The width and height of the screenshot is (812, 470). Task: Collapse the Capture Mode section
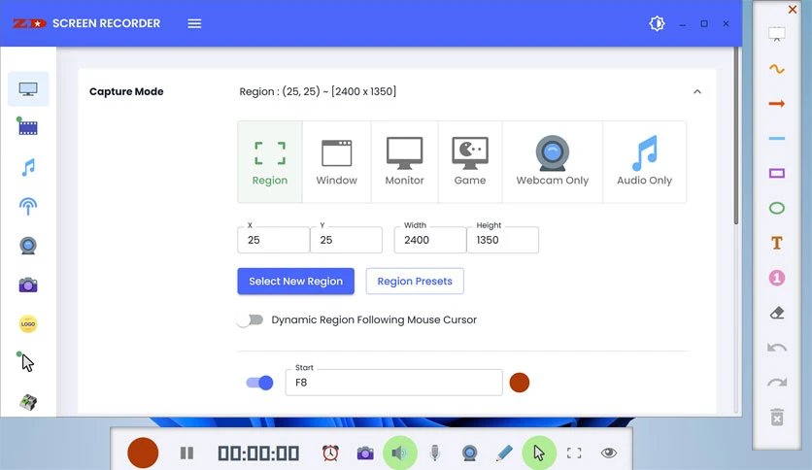coord(697,91)
